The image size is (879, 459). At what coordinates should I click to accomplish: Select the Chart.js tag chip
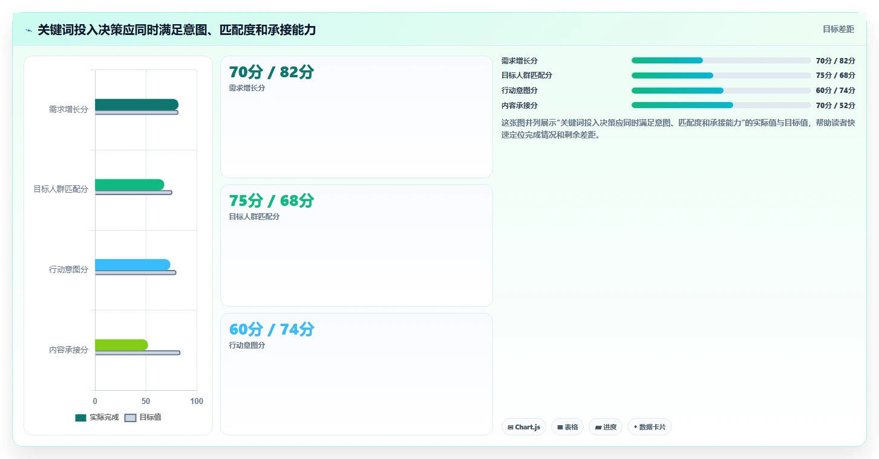(524, 427)
